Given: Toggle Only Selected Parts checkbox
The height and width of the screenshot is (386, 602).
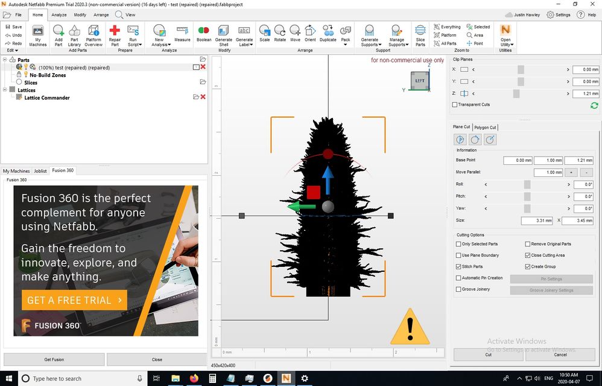Looking at the screenshot, I should (458, 244).
